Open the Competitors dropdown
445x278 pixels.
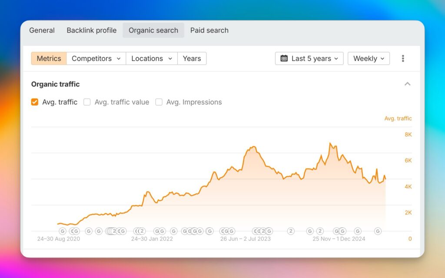click(x=96, y=58)
